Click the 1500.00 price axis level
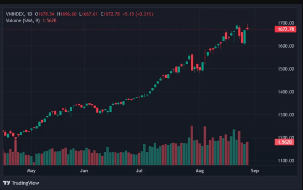The width and height of the screenshot is (303, 190). coord(286,69)
